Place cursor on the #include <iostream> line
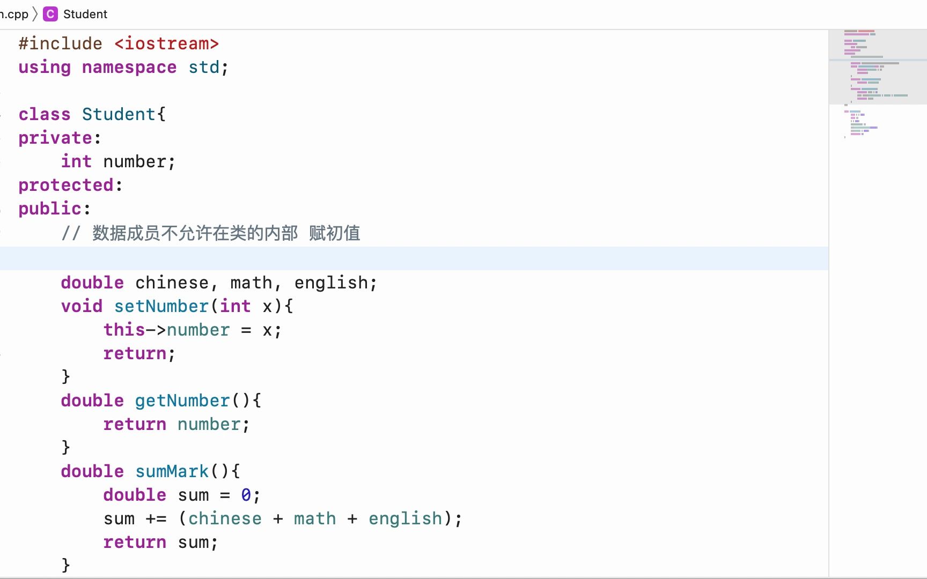 (118, 43)
